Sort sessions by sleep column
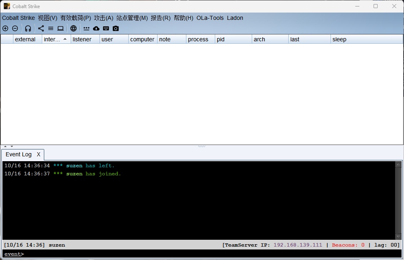The image size is (404, 260). [367, 39]
